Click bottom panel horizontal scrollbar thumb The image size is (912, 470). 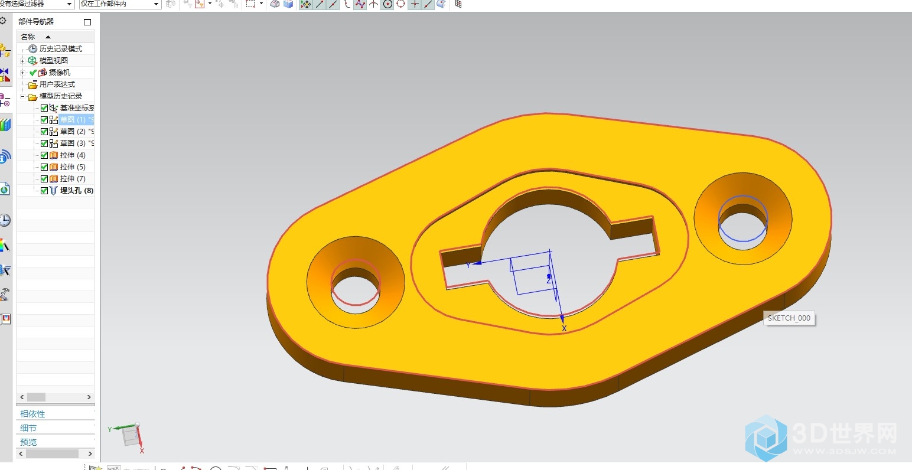click(x=52, y=454)
